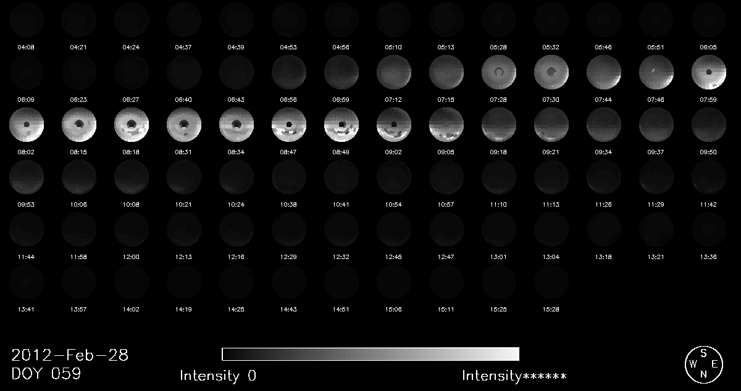Choose the 09:02 disk image
Screen dimensions: 741x391
[x=394, y=125]
